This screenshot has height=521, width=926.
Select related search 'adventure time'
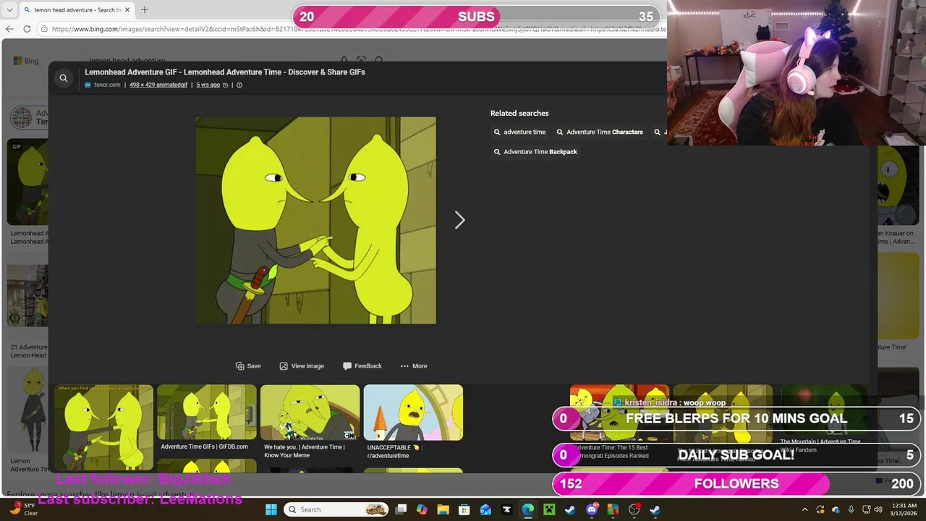click(x=519, y=132)
